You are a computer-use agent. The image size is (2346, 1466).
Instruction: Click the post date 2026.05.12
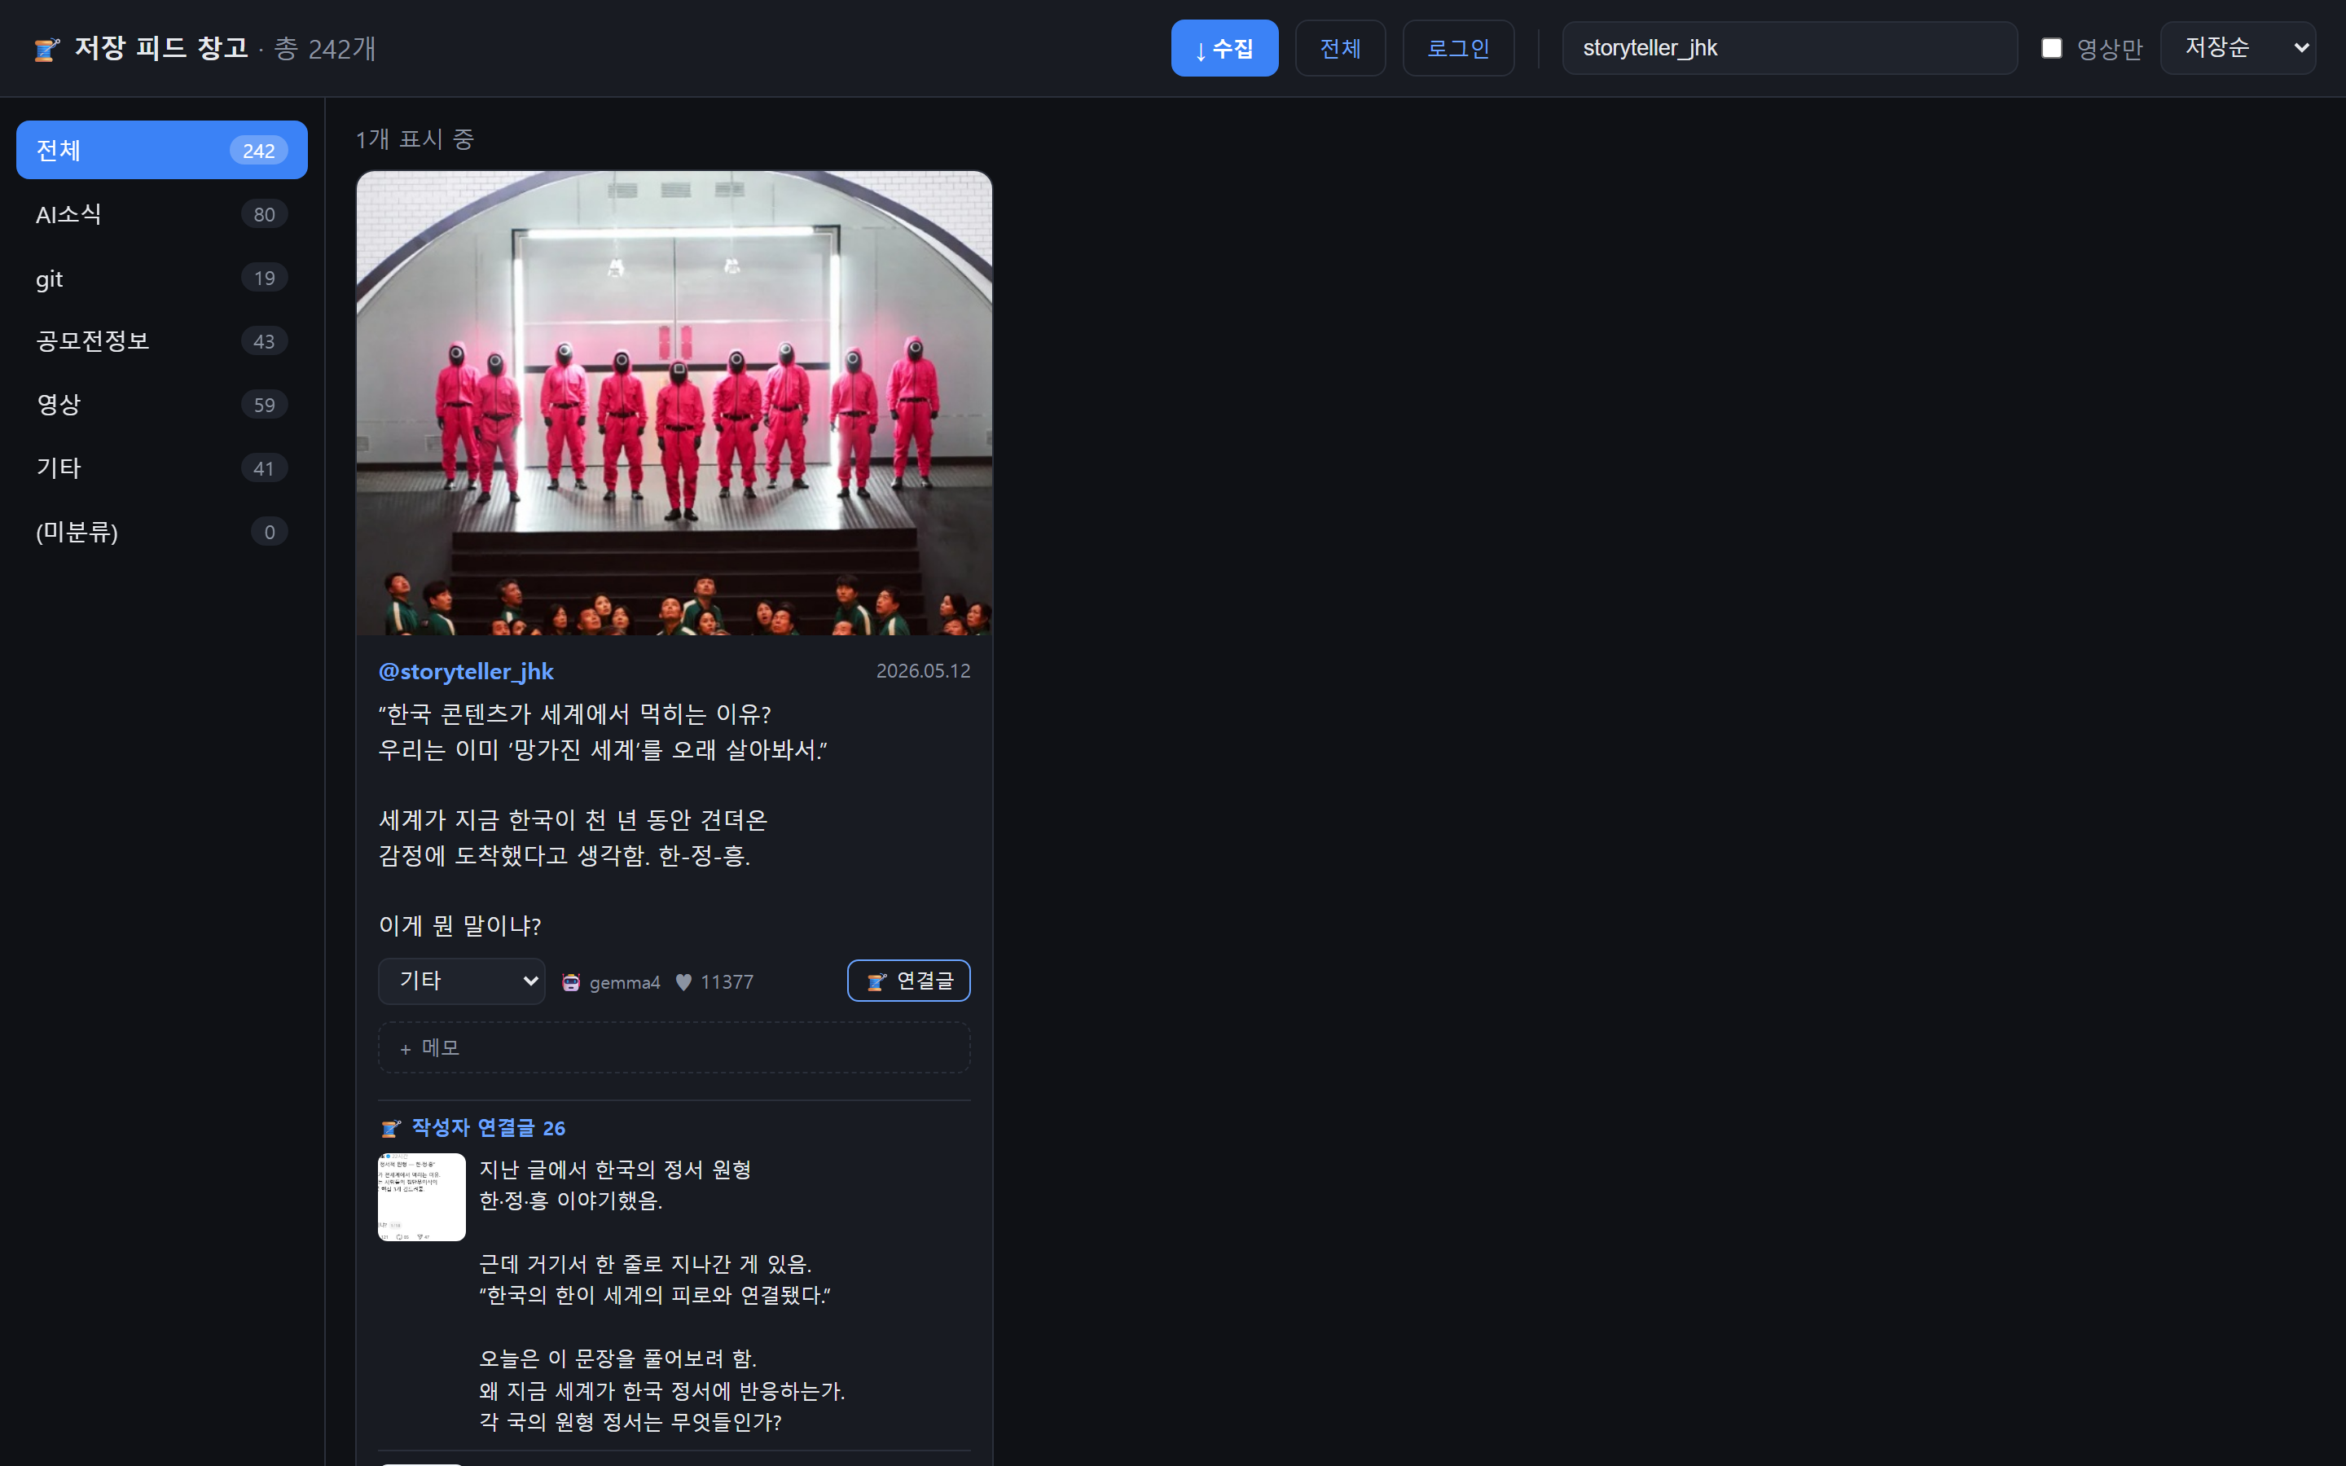pos(923,671)
